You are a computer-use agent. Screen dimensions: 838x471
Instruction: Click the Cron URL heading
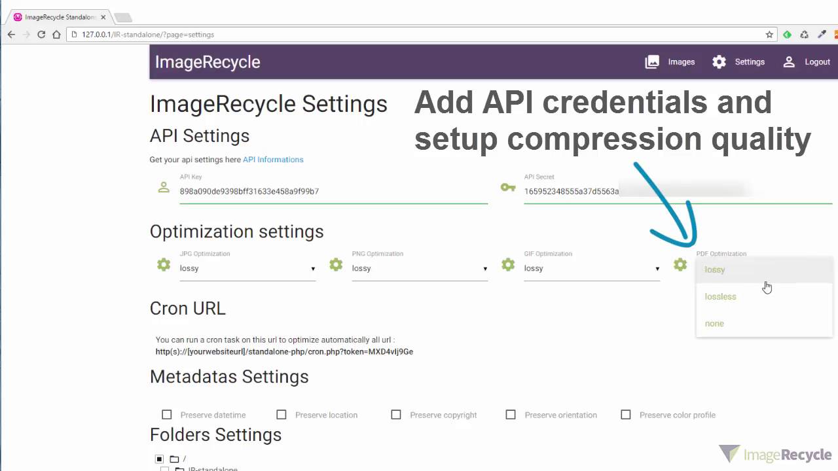tap(188, 308)
